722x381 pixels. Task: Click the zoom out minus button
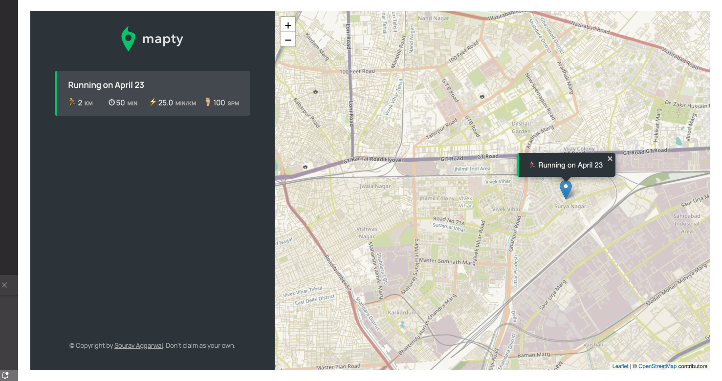tap(288, 40)
